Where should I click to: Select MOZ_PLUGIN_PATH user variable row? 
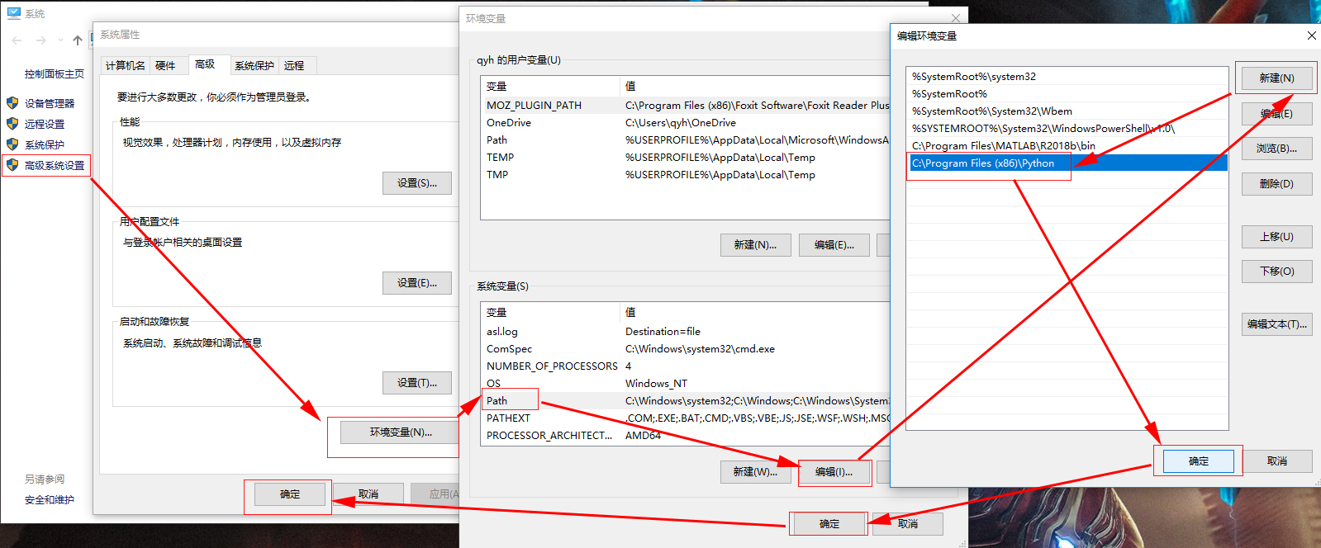tap(685, 105)
